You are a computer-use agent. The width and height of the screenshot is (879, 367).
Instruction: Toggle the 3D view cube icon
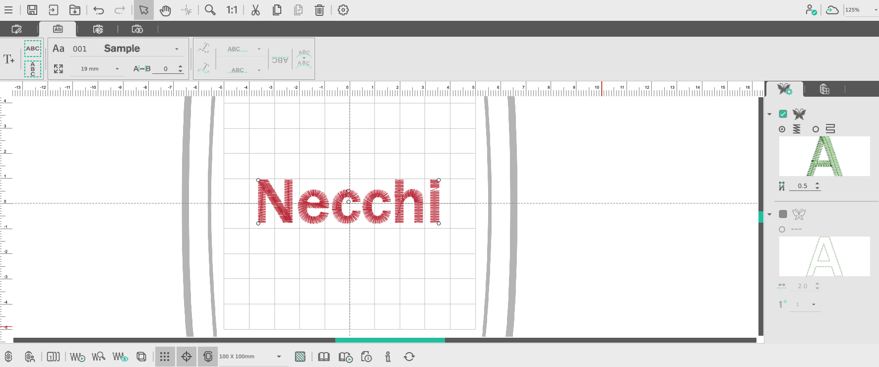(x=141, y=357)
